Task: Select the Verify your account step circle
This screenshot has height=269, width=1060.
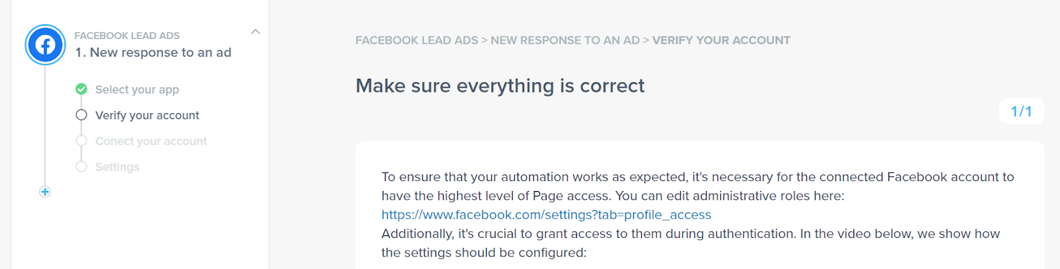Action: (81, 115)
